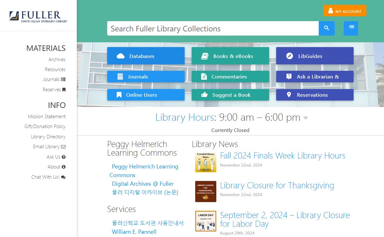
Task: Click the My Account button
Action: (345, 11)
